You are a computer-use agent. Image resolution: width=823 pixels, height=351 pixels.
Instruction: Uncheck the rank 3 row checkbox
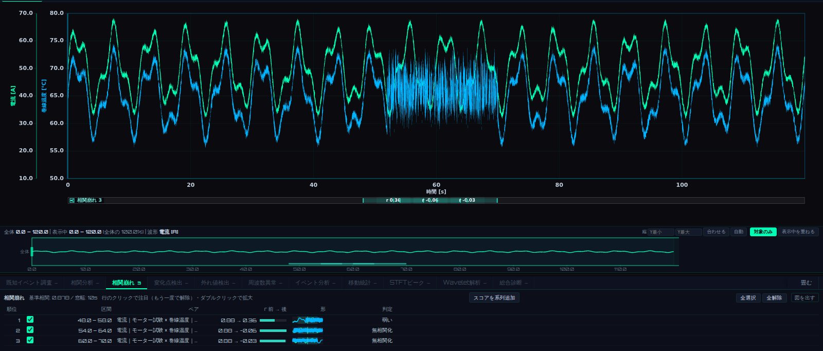coord(30,340)
